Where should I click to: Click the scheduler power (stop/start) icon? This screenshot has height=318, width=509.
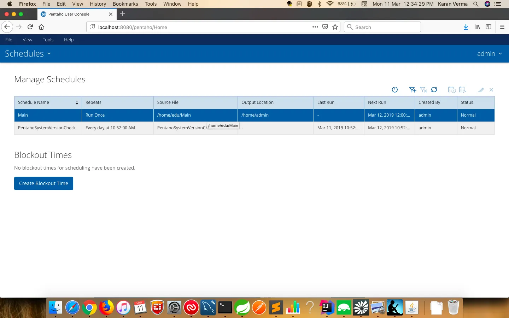pyautogui.click(x=395, y=90)
